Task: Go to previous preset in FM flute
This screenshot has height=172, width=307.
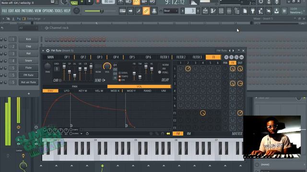Action: (x=230, y=51)
